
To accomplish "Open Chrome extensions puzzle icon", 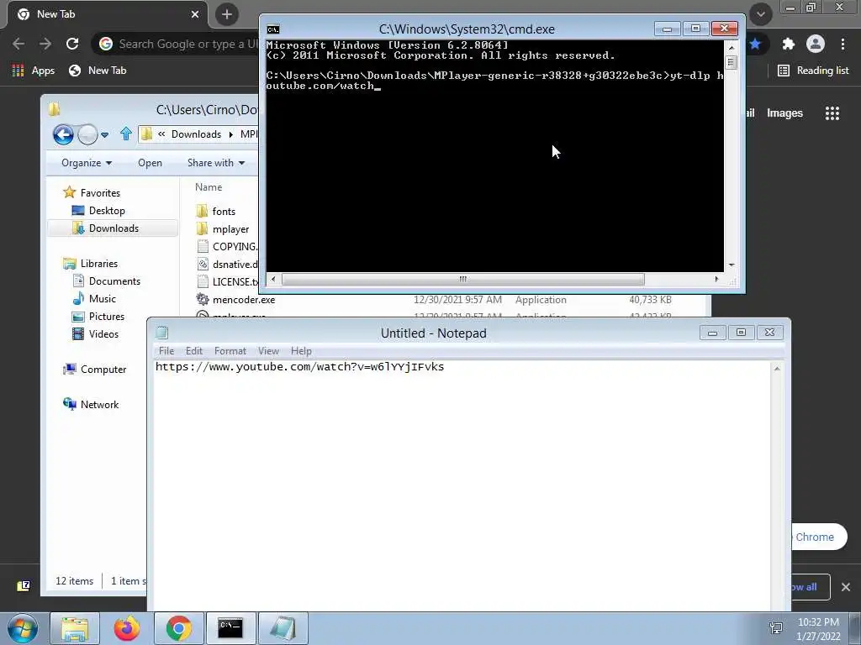I will point(789,44).
